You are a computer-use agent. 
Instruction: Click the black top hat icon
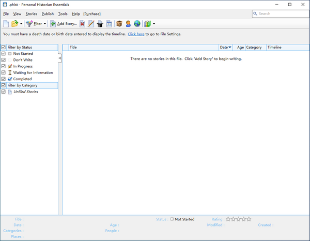coord(100,24)
